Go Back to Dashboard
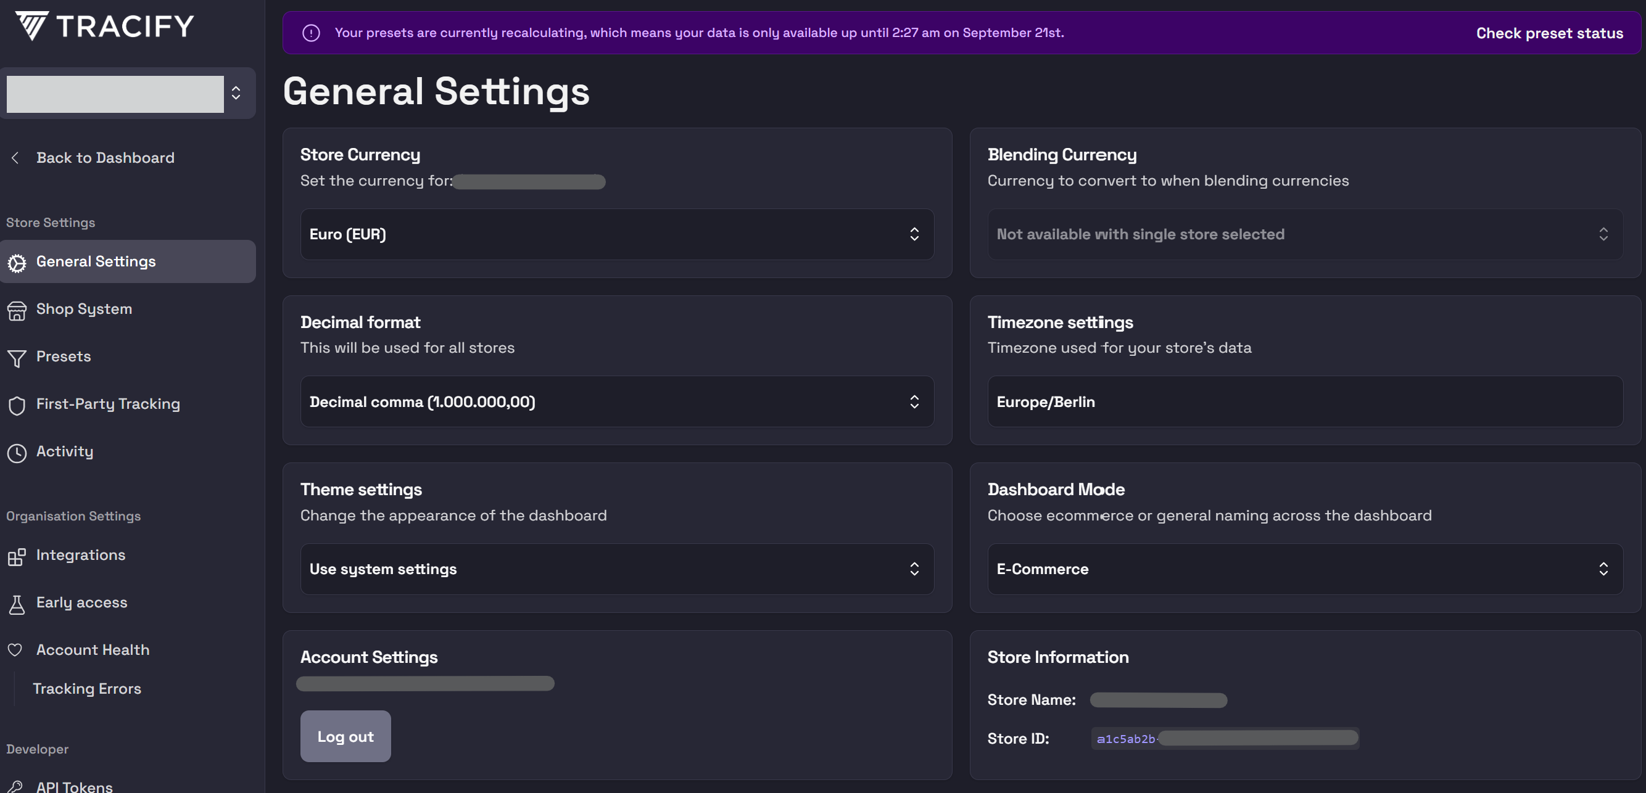The width and height of the screenshot is (1646, 793). (105, 158)
